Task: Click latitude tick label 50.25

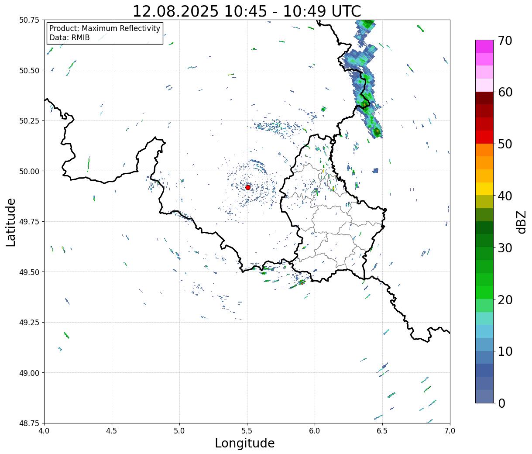Action: [29, 121]
